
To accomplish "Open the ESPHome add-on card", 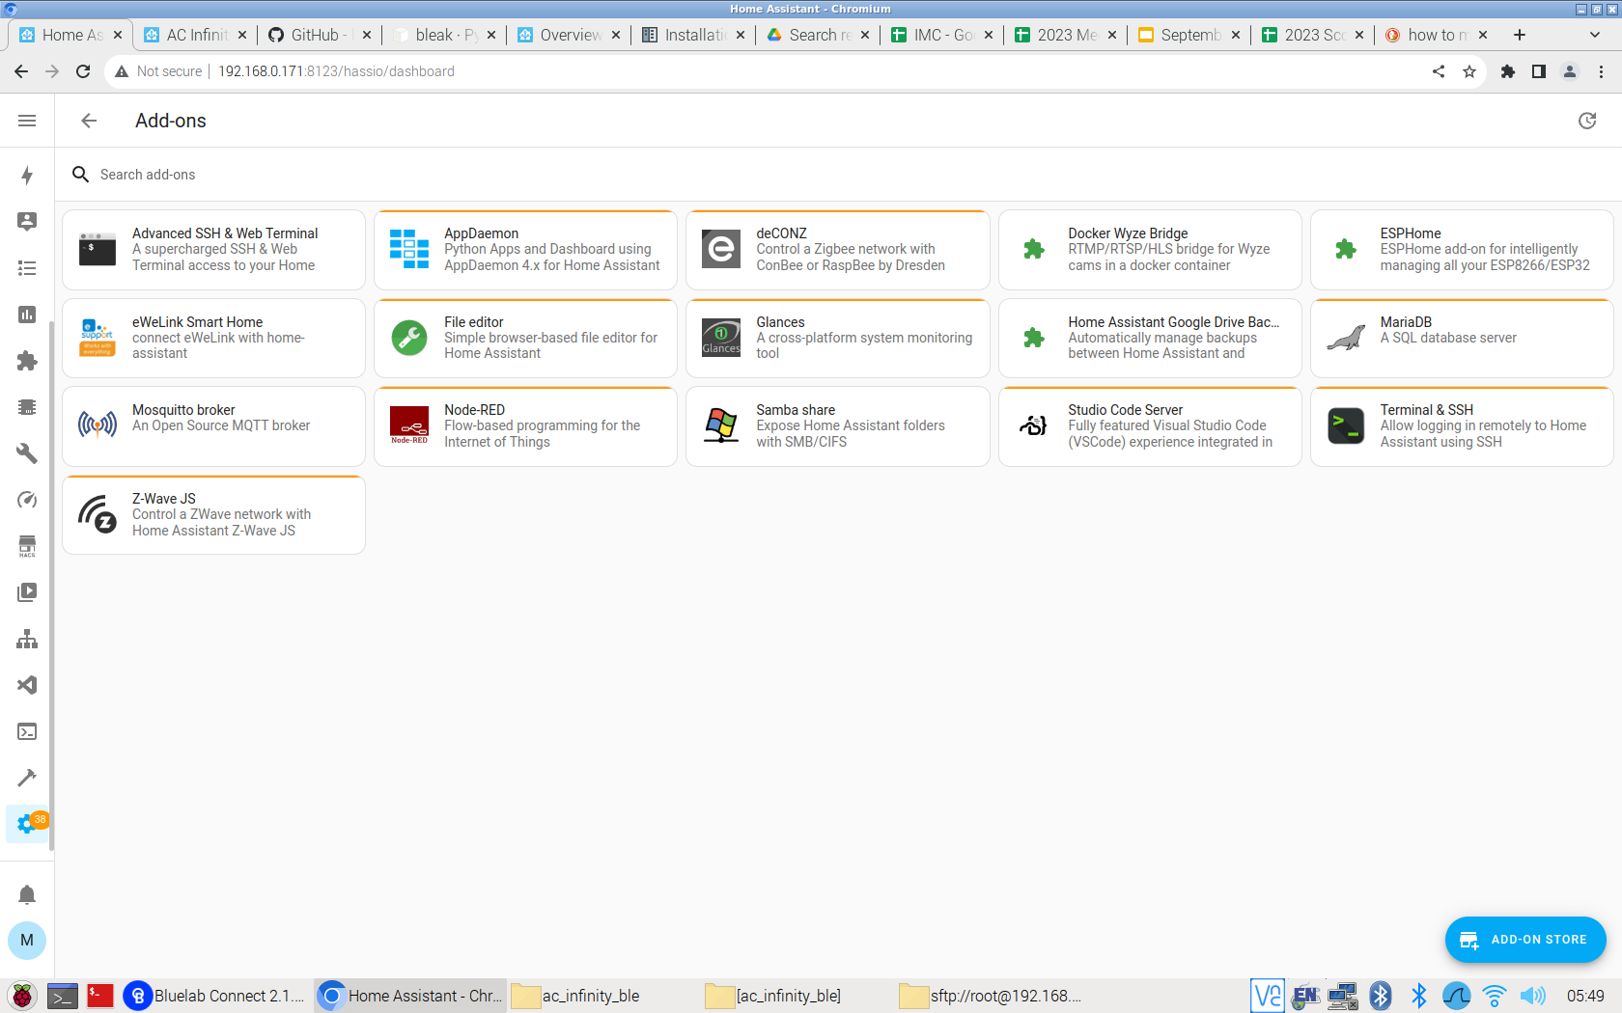I will pos(1462,250).
